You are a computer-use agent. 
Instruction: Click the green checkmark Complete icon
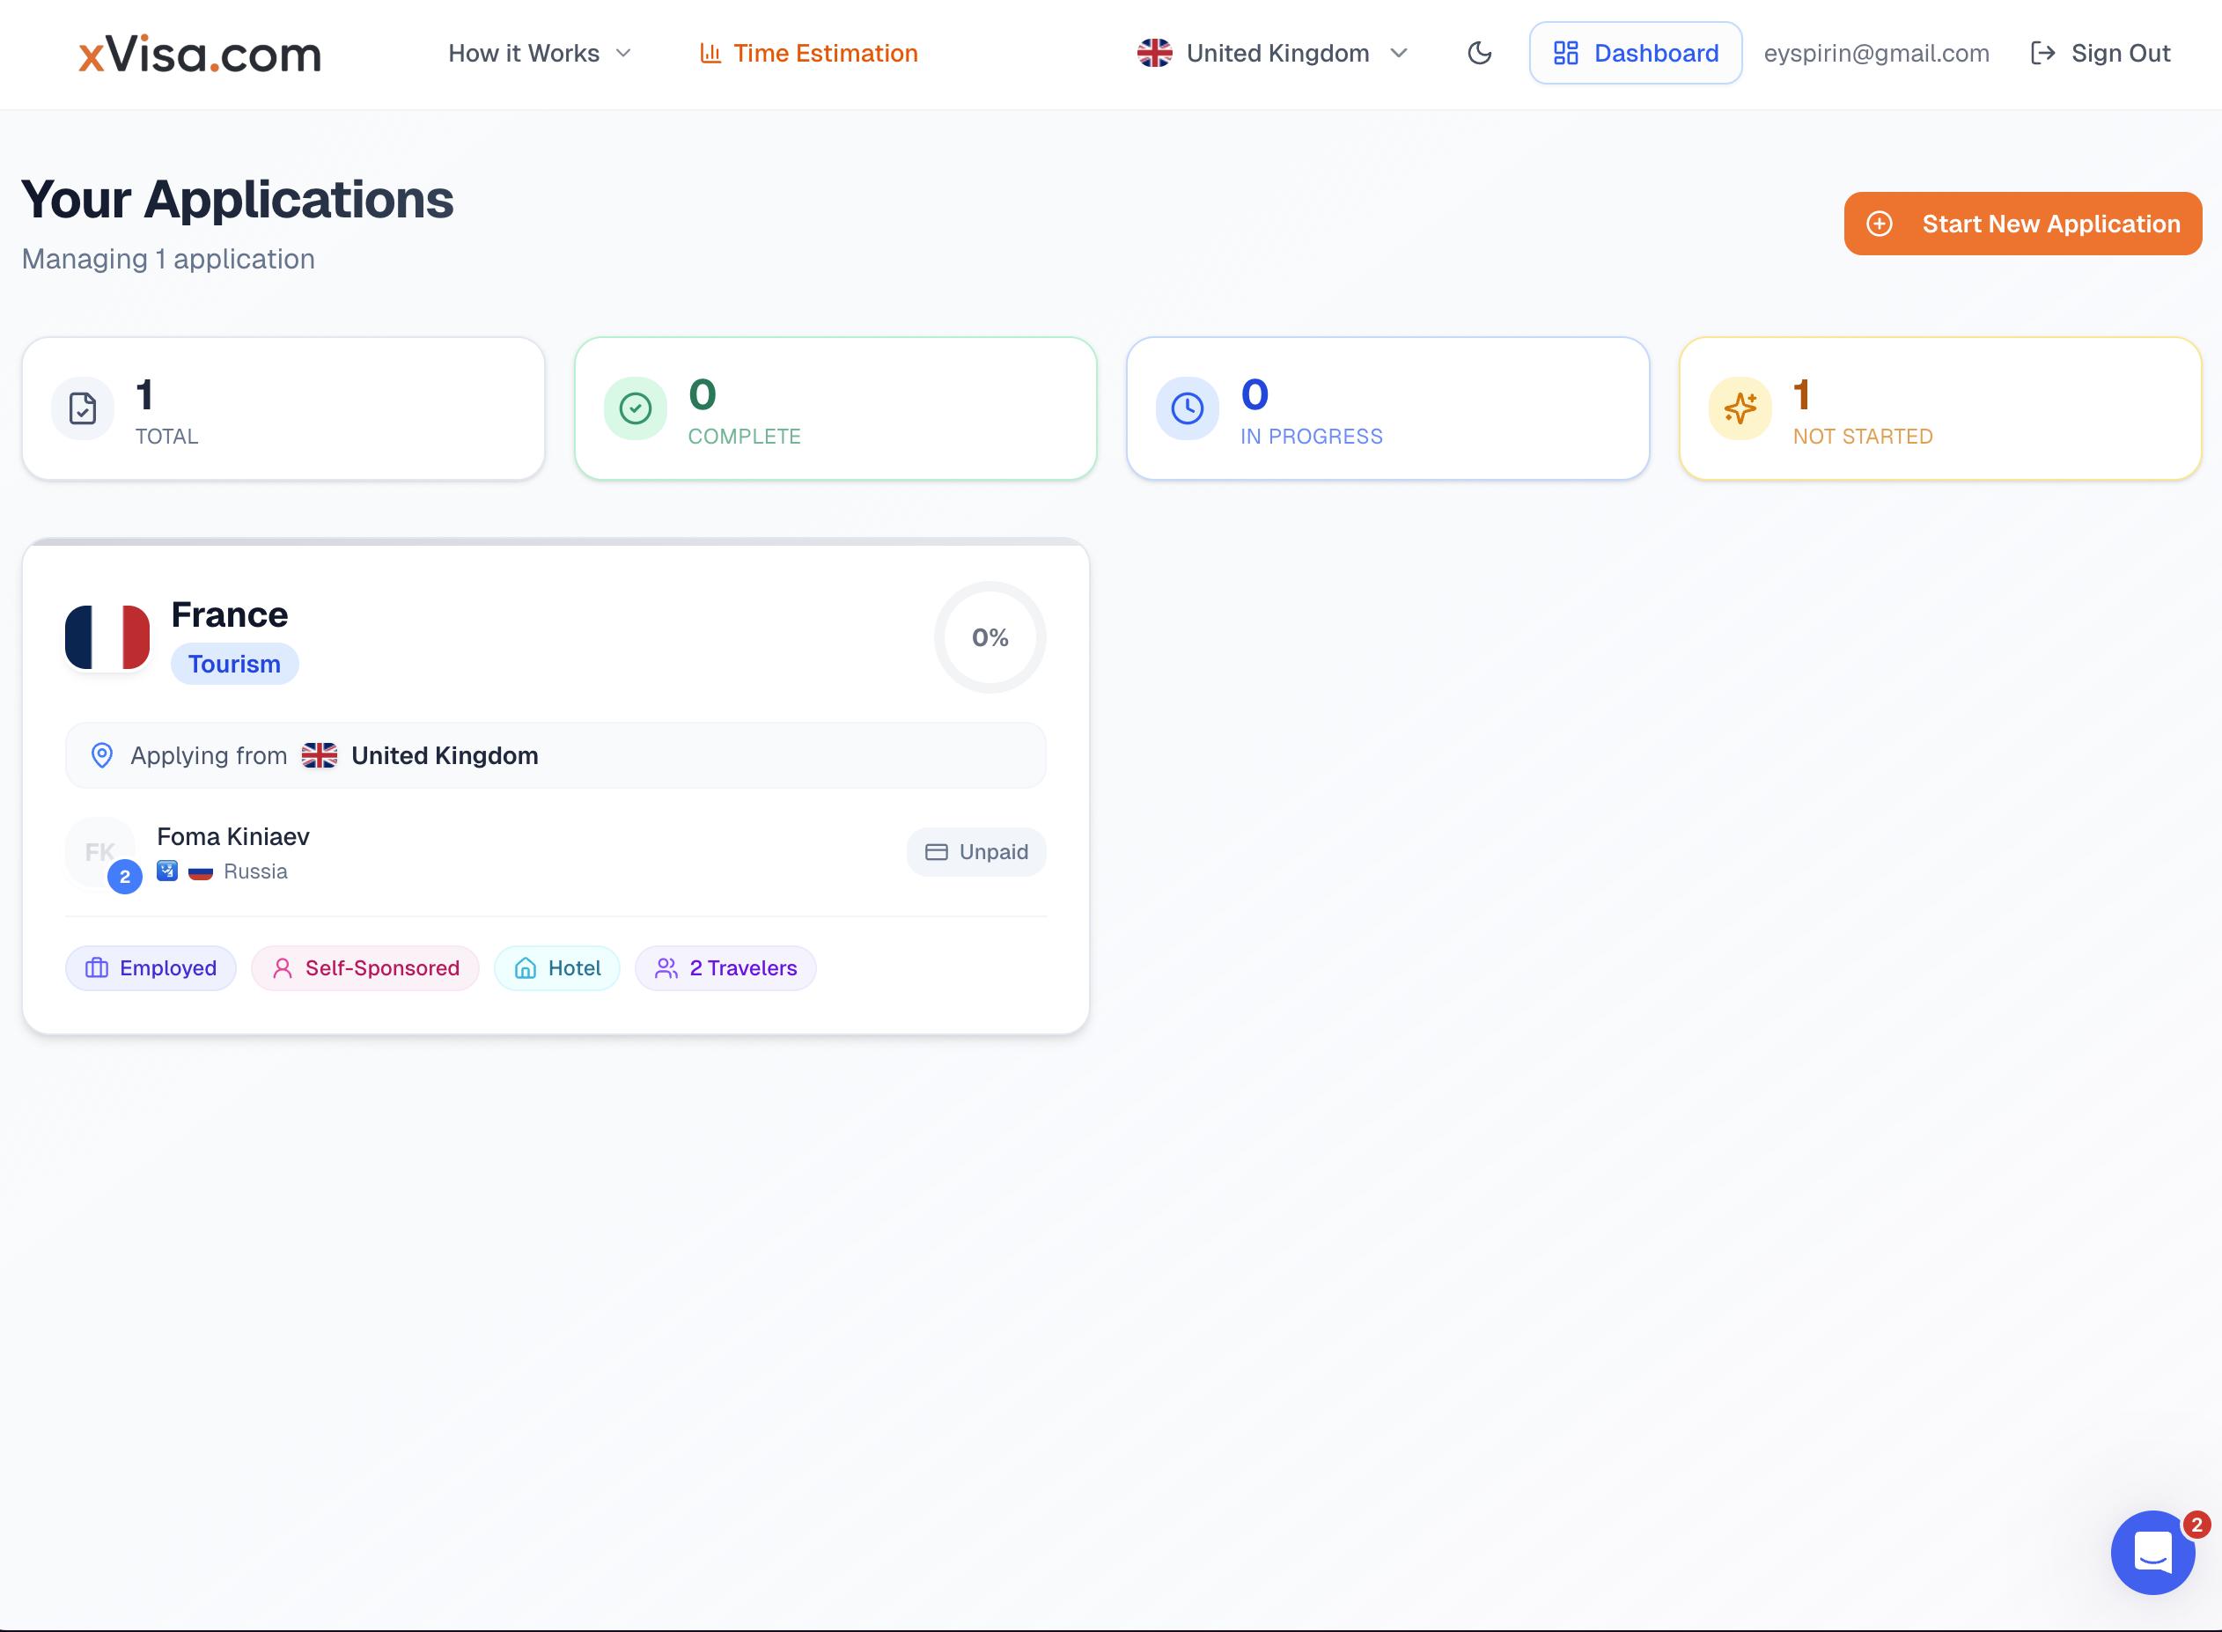[x=636, y=408]
